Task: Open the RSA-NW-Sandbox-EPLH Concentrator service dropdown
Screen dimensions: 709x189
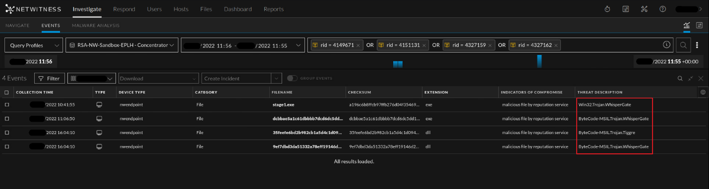Action: click(122, 45)
